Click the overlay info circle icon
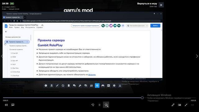The image size is (199, 112). pos(46,86)
